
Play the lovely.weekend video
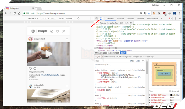click(49, 54)
